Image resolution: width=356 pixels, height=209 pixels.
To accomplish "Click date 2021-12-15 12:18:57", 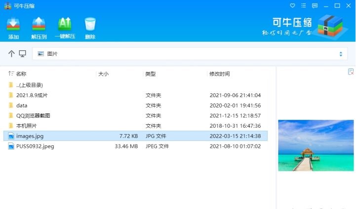I will click(235, 116).
